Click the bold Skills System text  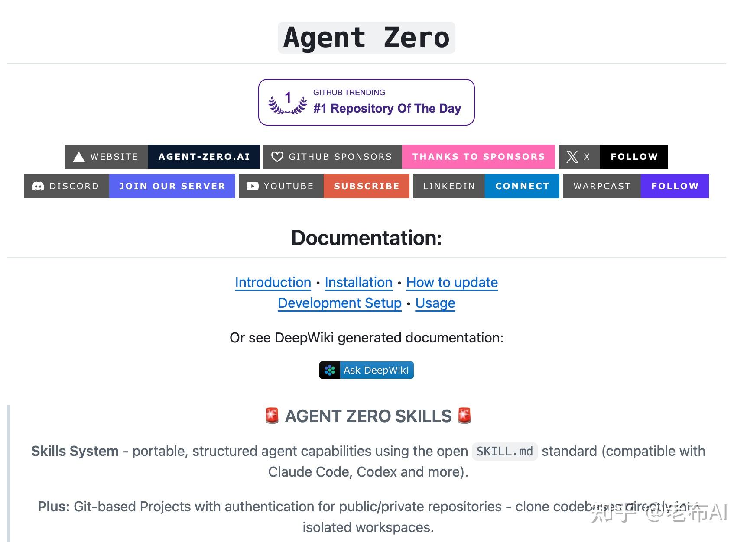(75, 451)
